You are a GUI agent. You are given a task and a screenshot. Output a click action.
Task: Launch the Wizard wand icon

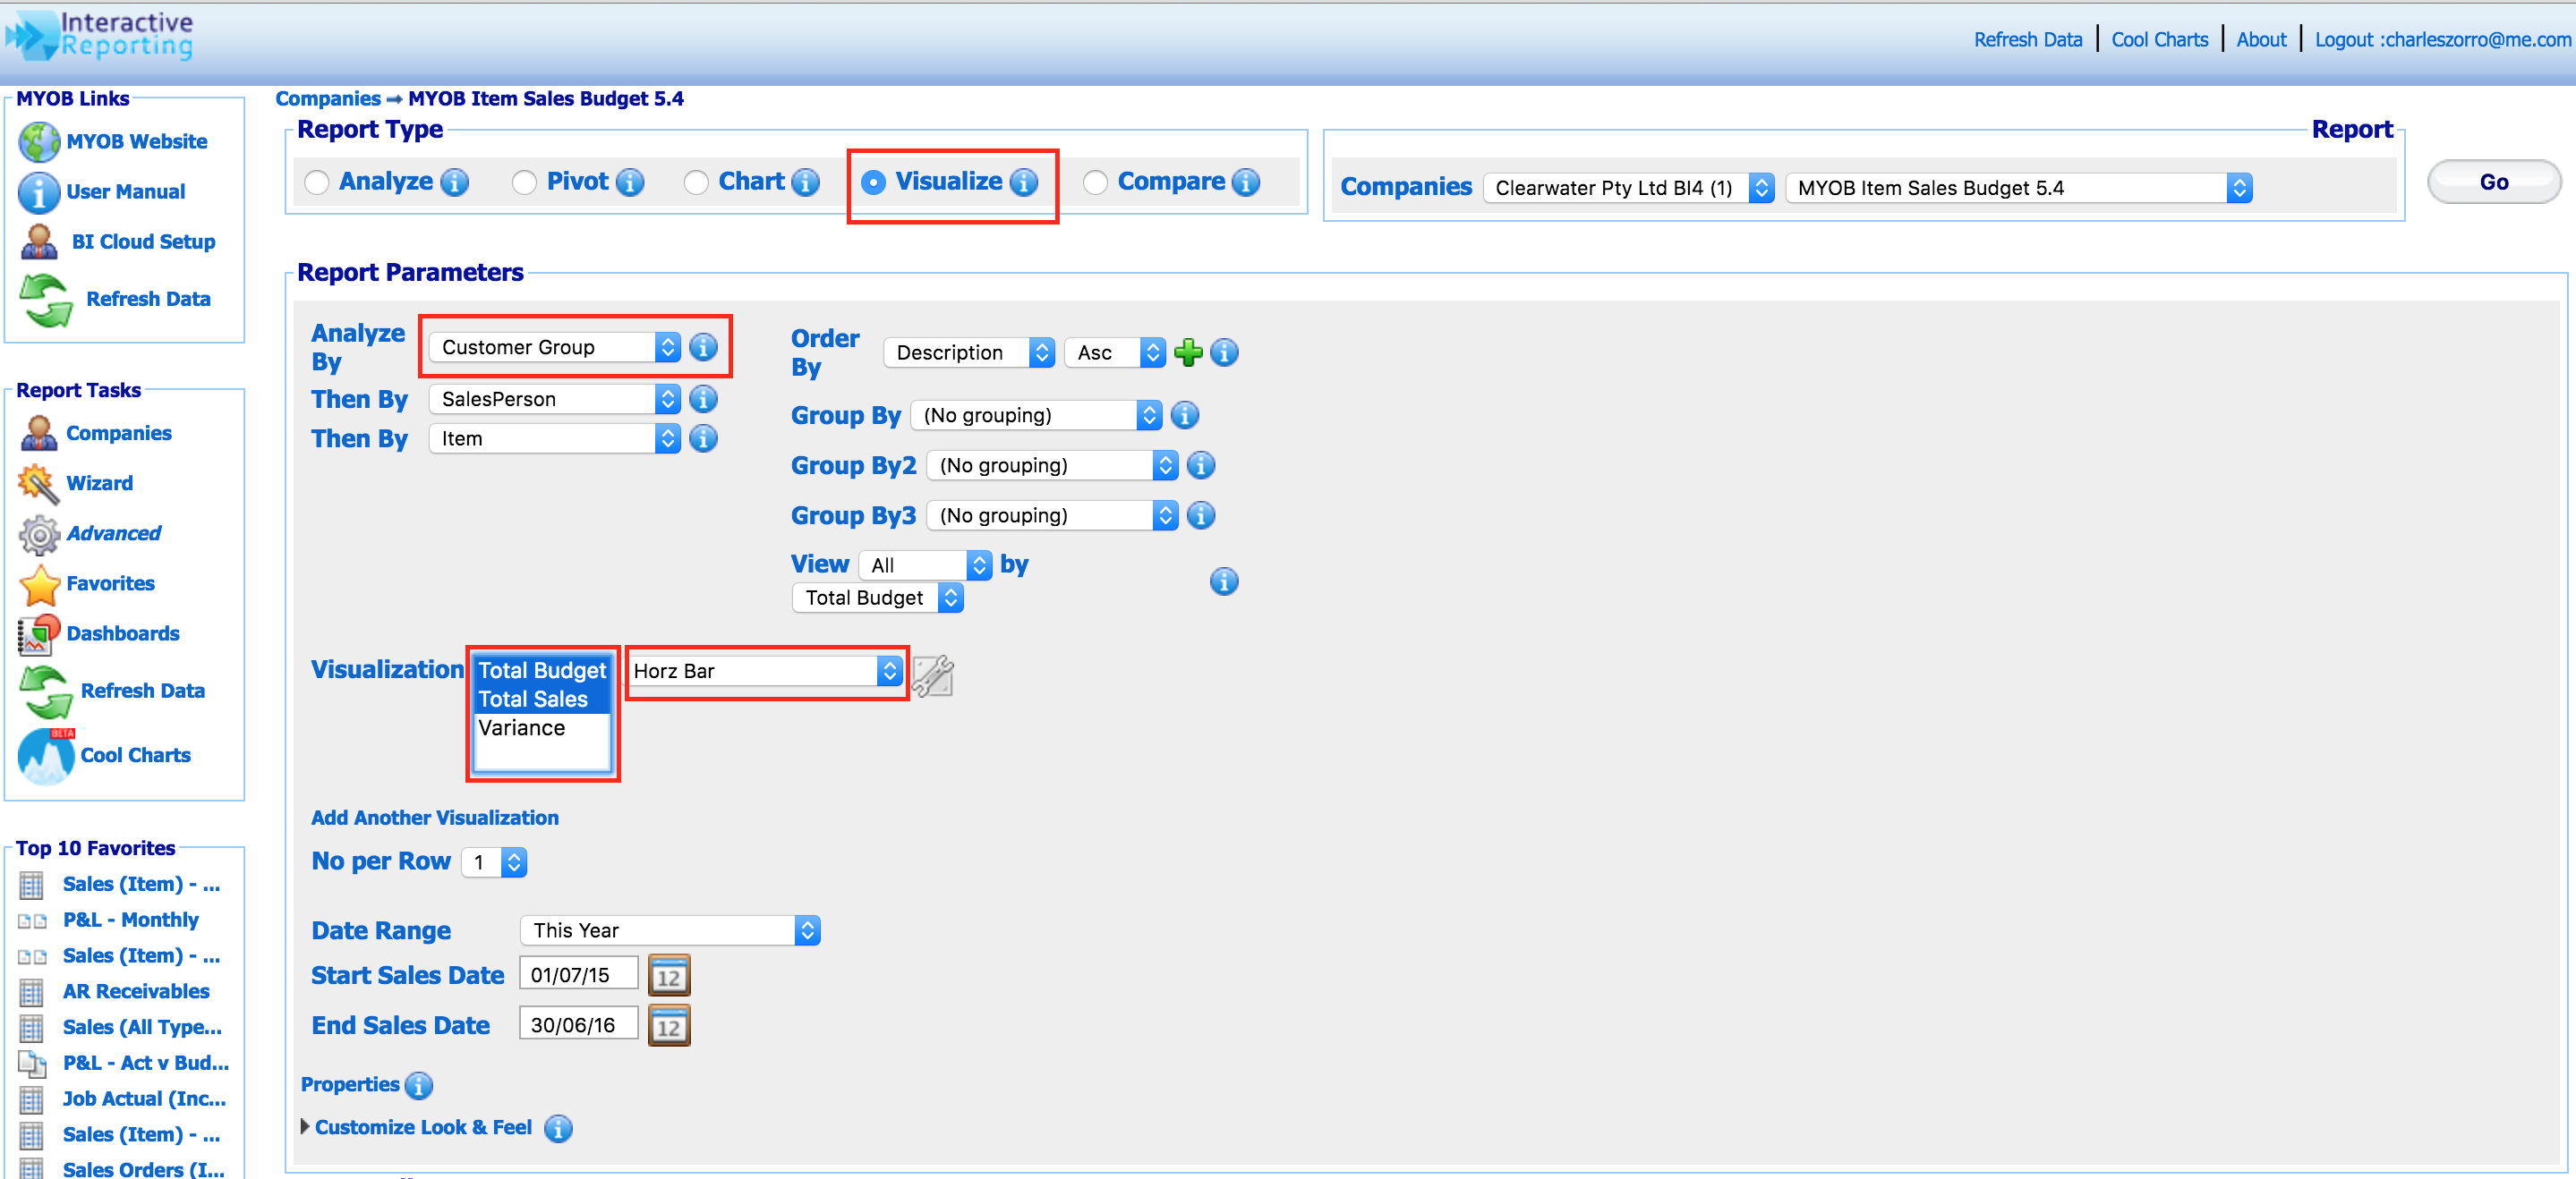click(x=39, y=484)
